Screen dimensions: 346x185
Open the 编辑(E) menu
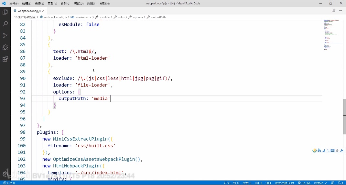pyautogui.click(x=27, y=4)
